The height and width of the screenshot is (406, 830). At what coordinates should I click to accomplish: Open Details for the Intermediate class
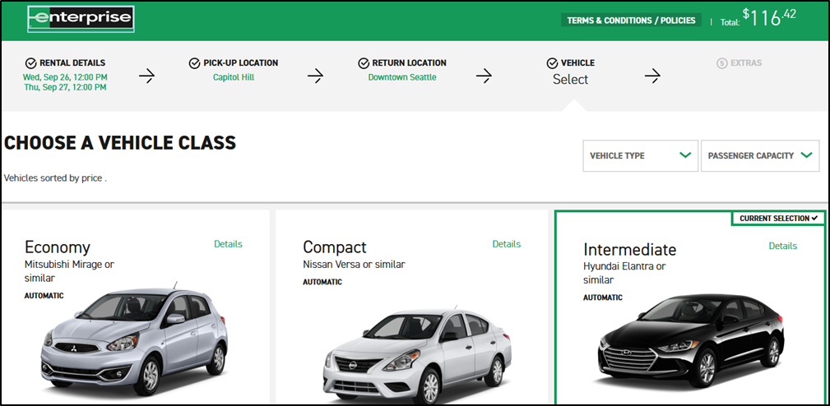coord(783,246)
